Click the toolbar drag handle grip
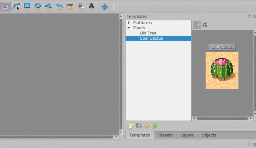 (114, 7)
